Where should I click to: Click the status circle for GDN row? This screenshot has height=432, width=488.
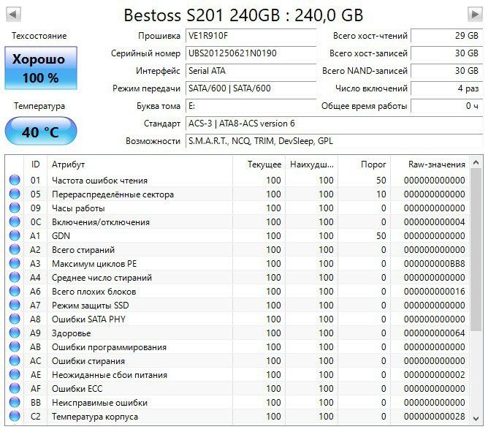point(15,235)
